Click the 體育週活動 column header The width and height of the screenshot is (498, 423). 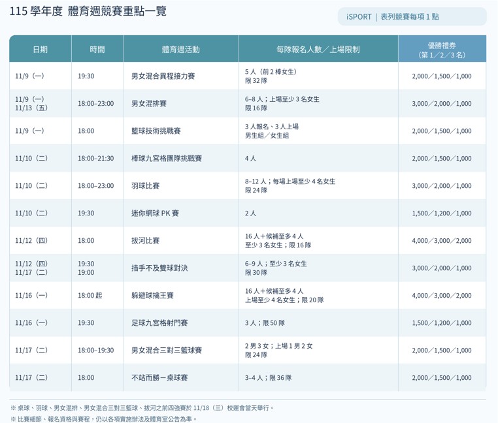pyautogui.click(x=181, y=49)
